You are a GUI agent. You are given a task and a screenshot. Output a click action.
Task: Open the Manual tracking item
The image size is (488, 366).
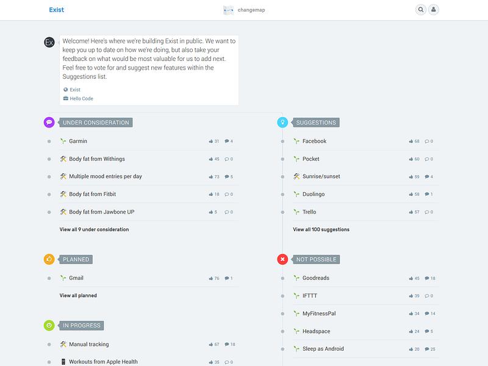point(88,344)
